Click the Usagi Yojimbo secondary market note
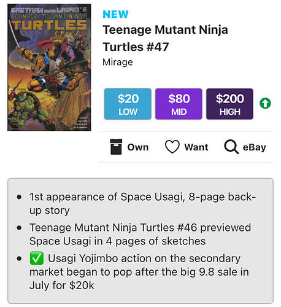Viewport: 281px width, 307px height. (139, 272)
